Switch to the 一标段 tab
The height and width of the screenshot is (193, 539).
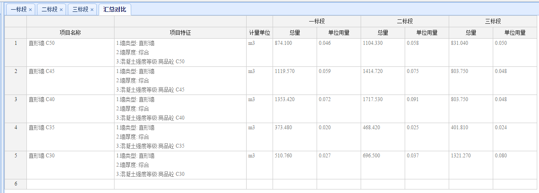tap(18, 9)
